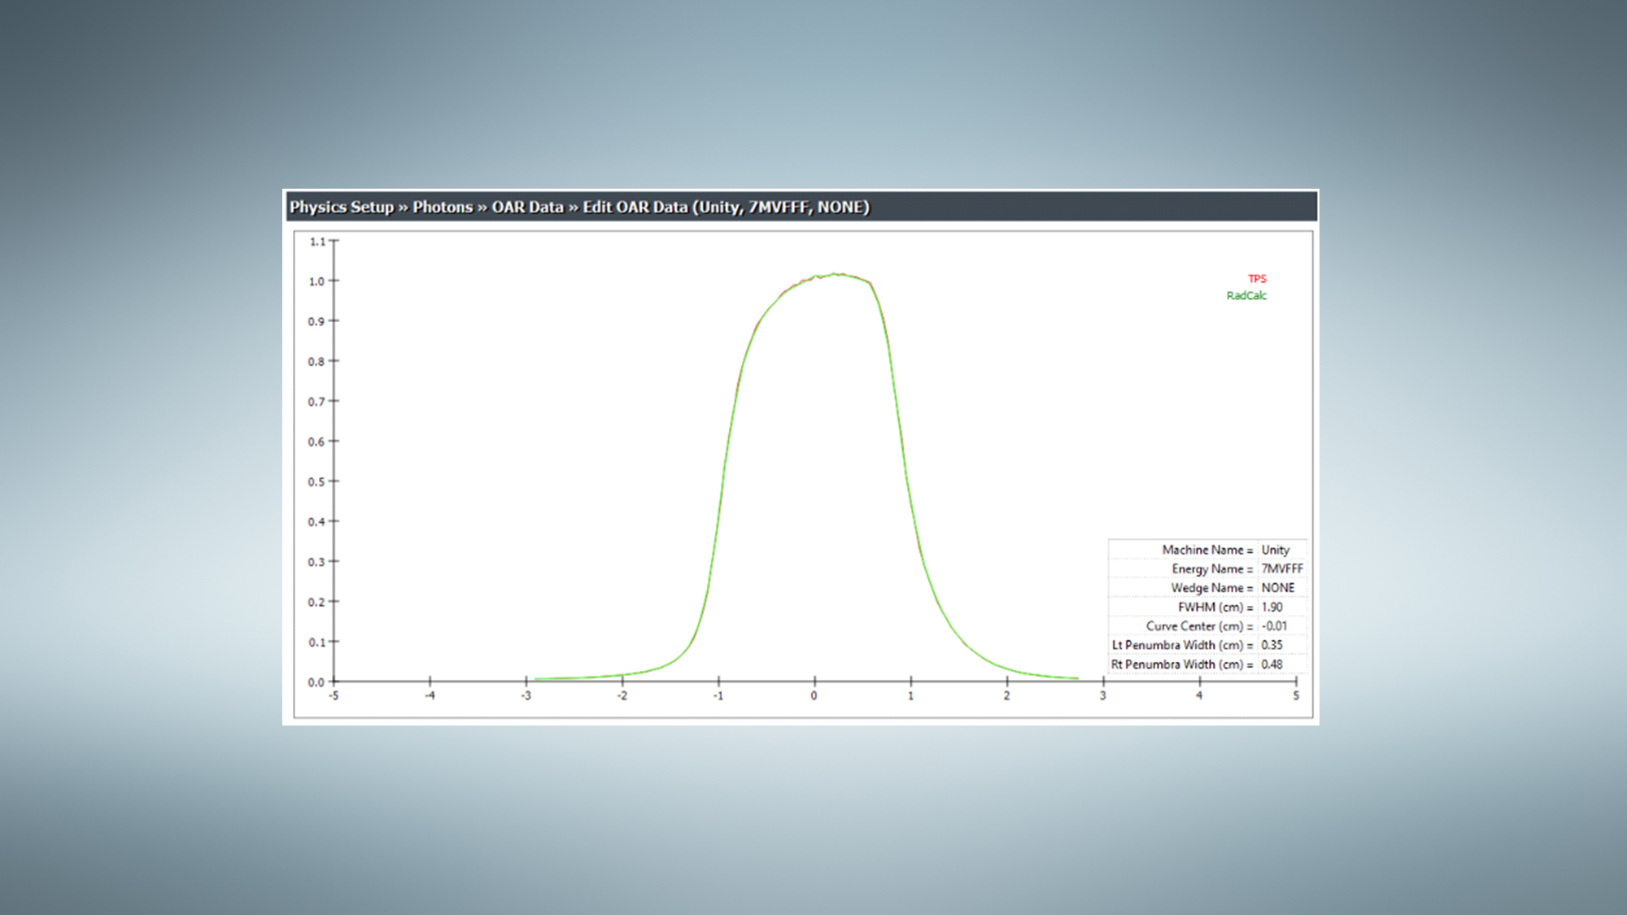Image resolution: width=1627 pixels, height=915 pixels.
Task: Click the y-axis tick label '0.5'
Action: (x=316, y=481)
